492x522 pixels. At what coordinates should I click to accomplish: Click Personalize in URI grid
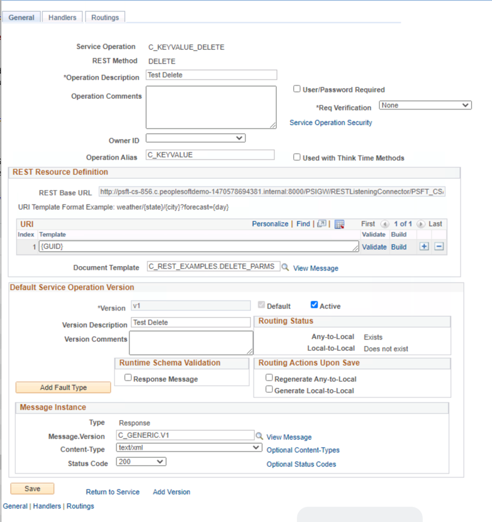pos(270,224)
